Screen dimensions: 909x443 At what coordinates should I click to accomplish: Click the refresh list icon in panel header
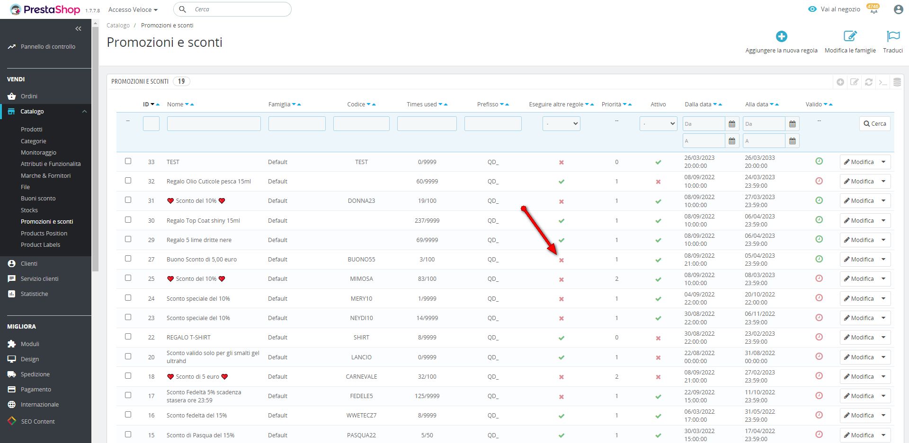click(x=869, y=82)
